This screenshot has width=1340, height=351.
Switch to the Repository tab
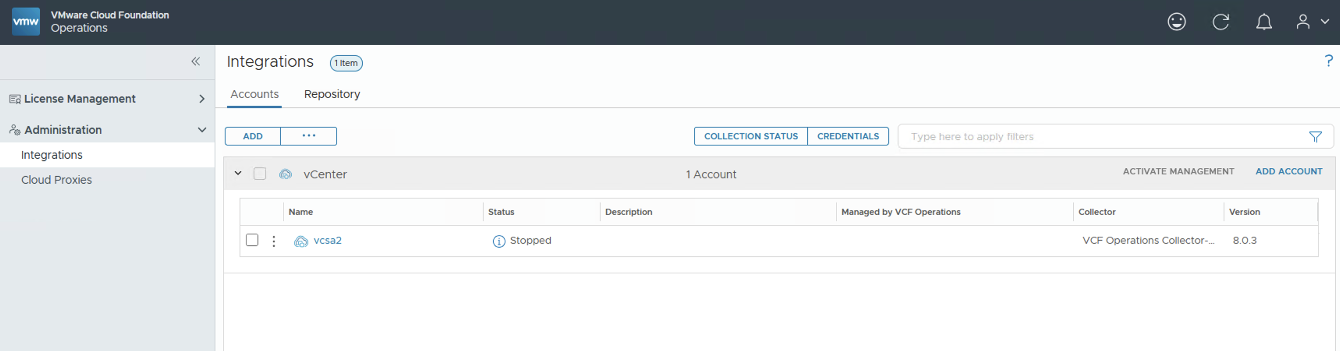coord(332,94)
